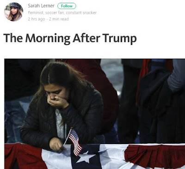185x169 pixels.
Task: Click the red pleated bunting at bottom right
Action: click(x=155, y=155)
